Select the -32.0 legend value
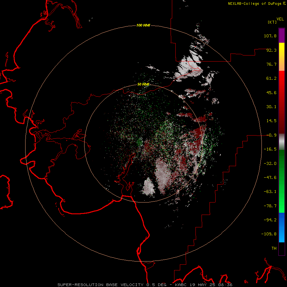The image size is (287, 287). 270,164
